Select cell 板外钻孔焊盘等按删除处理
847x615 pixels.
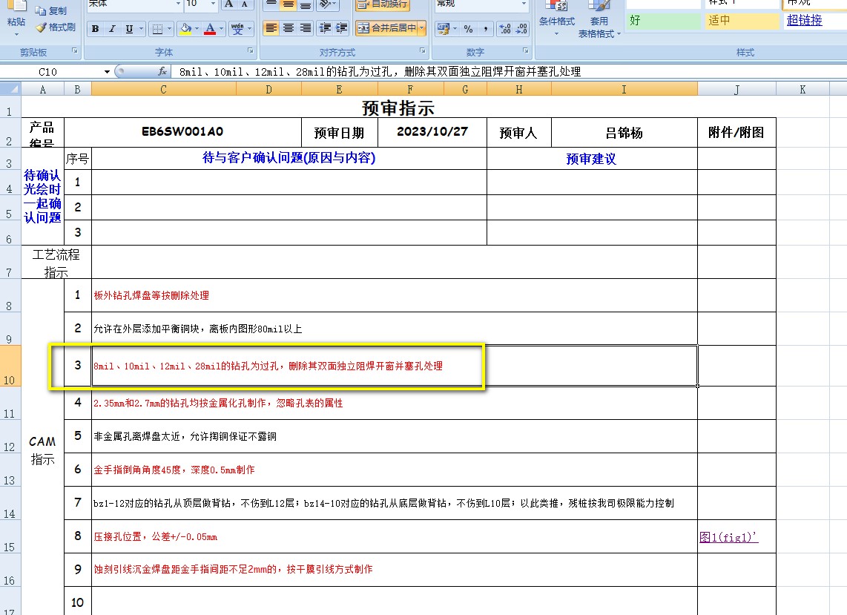pyautogui.click(x=395, y=295)
